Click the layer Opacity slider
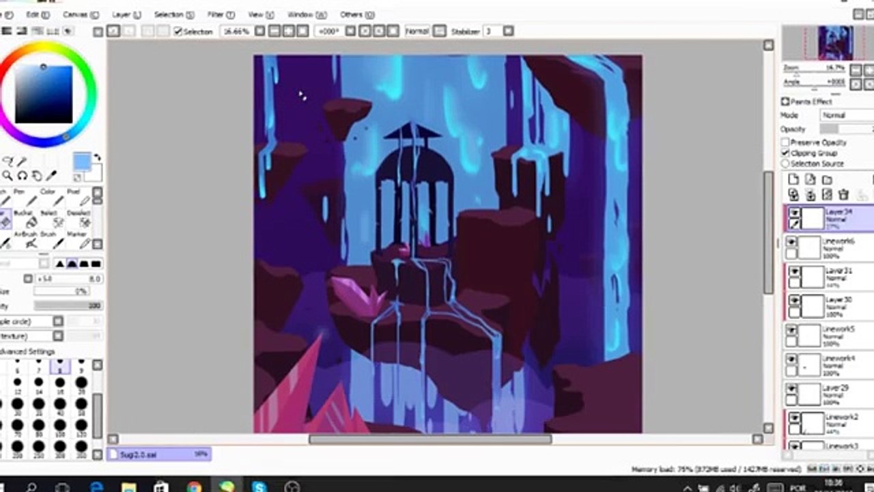The height and width of the screenshot is (492, 874). tap(847, 129)
